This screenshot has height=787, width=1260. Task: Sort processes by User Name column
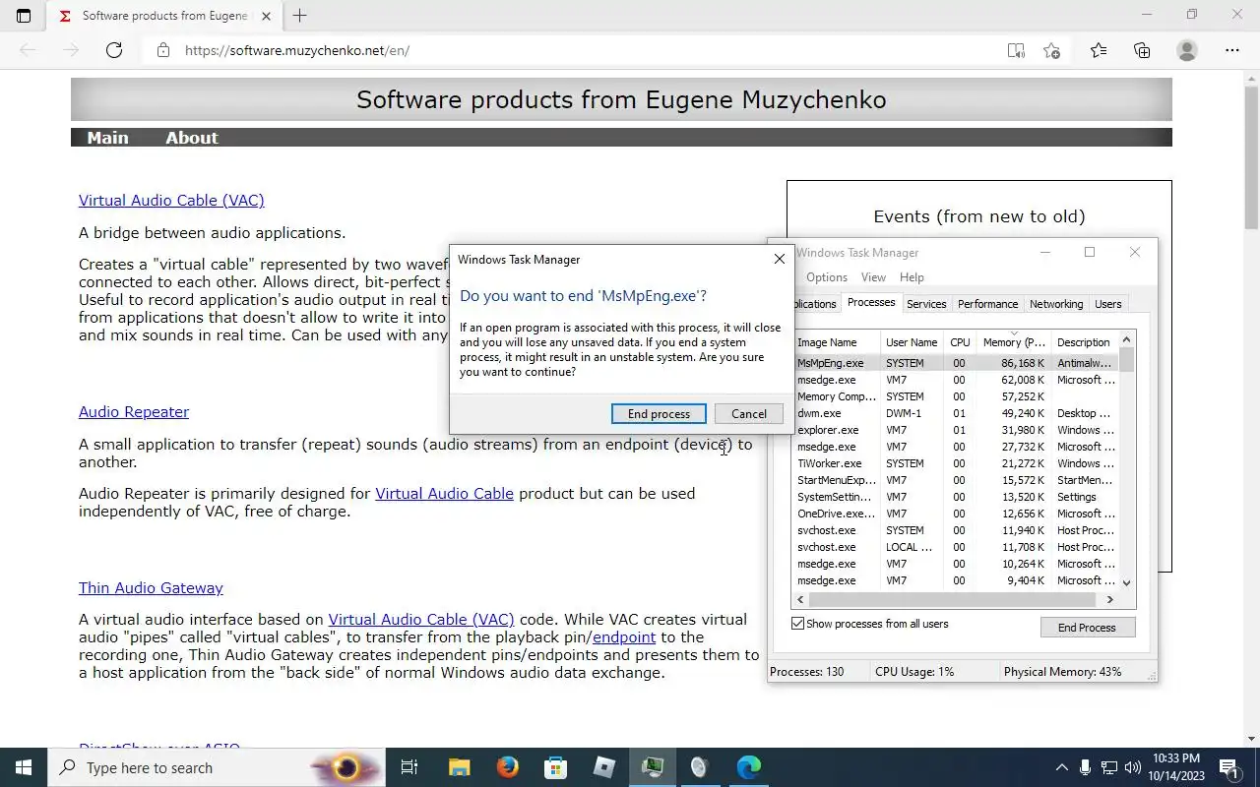click(912, 342)
